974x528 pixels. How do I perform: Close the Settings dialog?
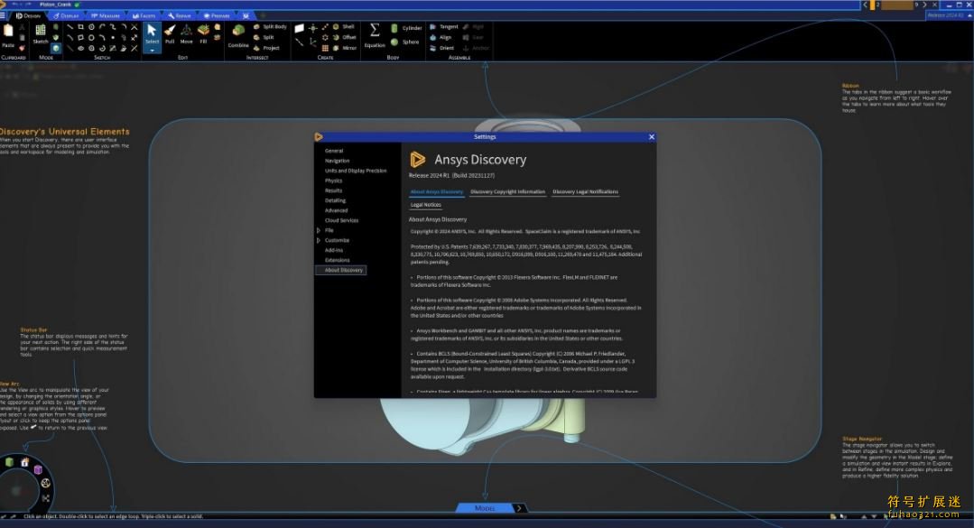[652, 136]
